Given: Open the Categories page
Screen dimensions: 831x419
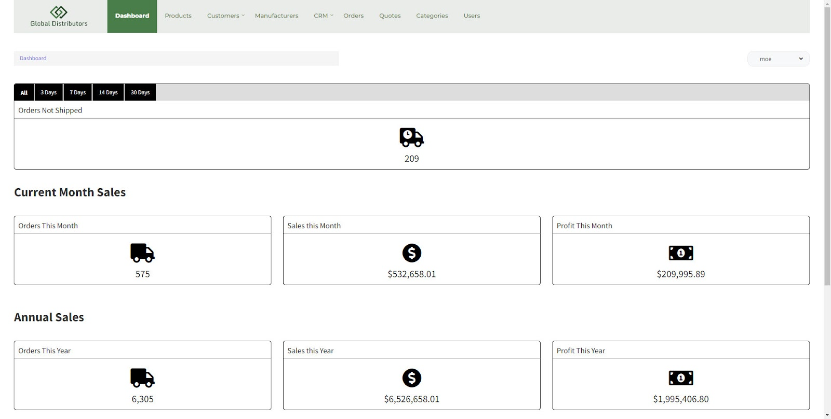Looking at the screenshot, I should click(432, 16).
